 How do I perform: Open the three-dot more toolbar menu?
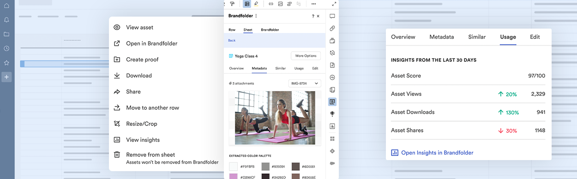pos(314,4)
